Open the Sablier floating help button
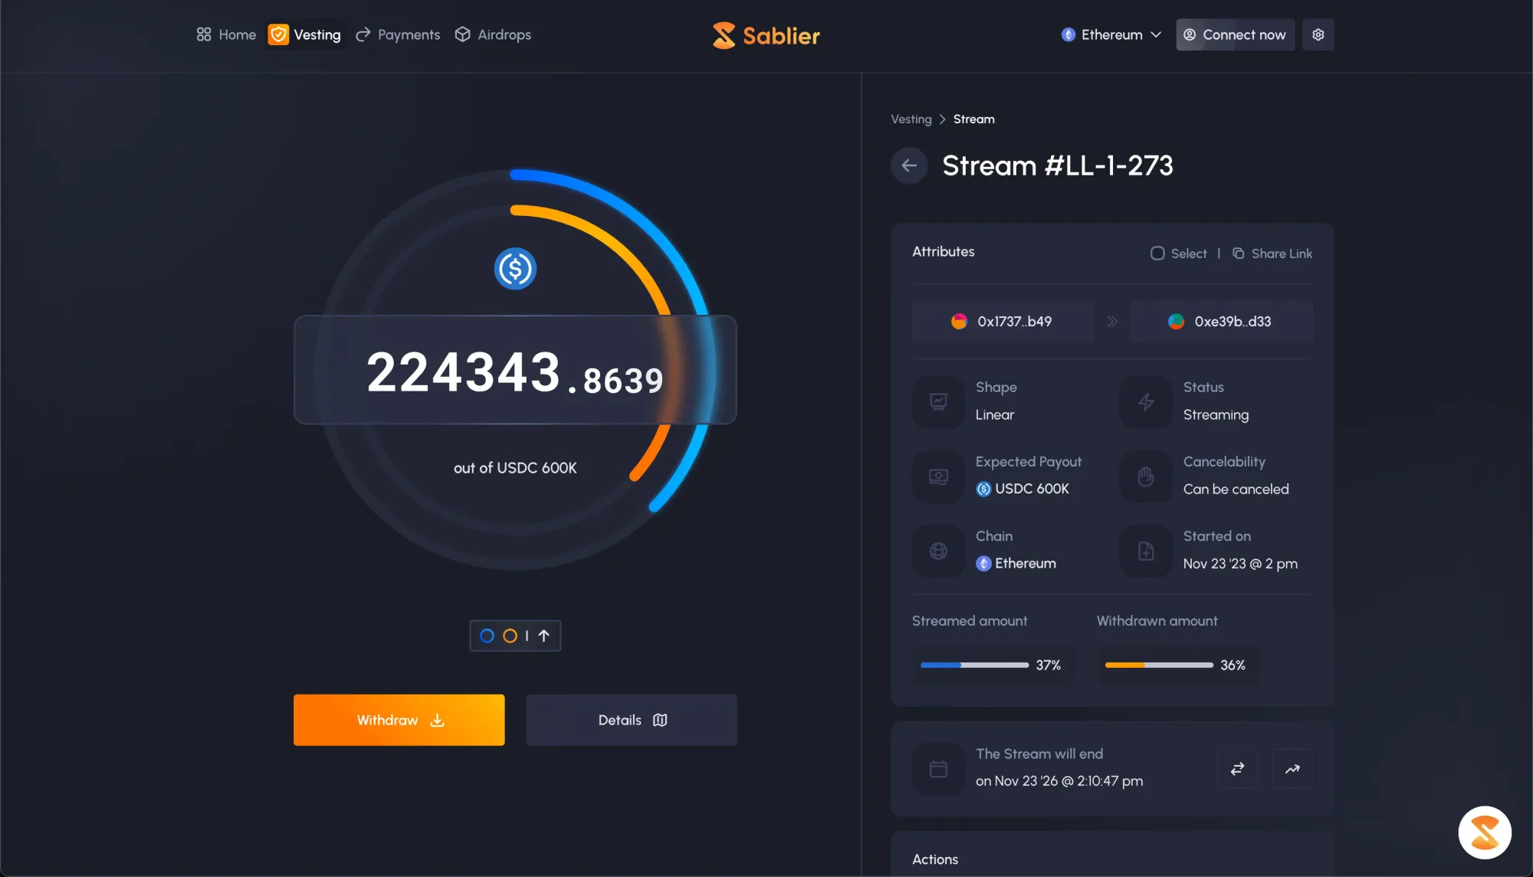Viewport: 1533px width, 877px height. 1484,833
